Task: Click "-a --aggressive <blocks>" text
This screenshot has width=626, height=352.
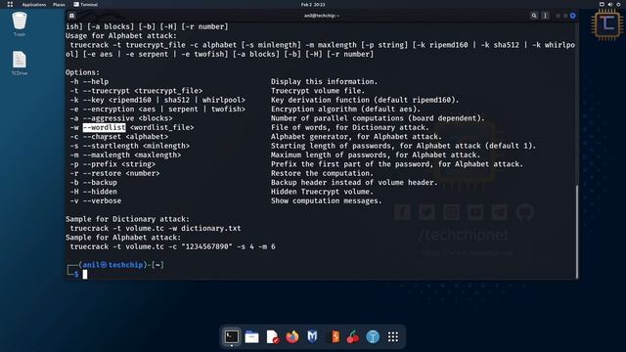Action: tap(121, 118)
